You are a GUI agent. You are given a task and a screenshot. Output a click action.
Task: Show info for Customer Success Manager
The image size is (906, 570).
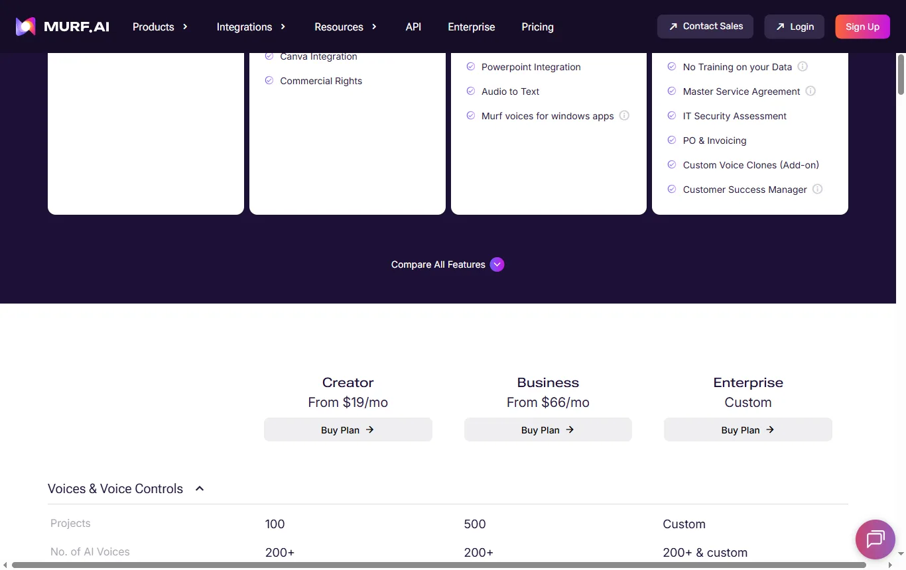pyautogui.click(x=818, y=189)
